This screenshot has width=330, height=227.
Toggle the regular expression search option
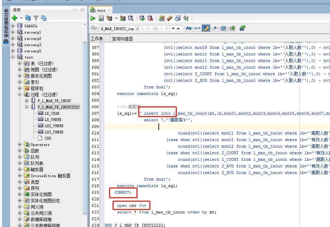coord(215,28)
